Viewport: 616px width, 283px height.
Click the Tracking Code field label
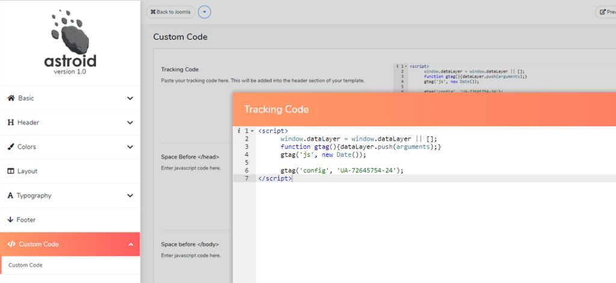pos(180,70)
